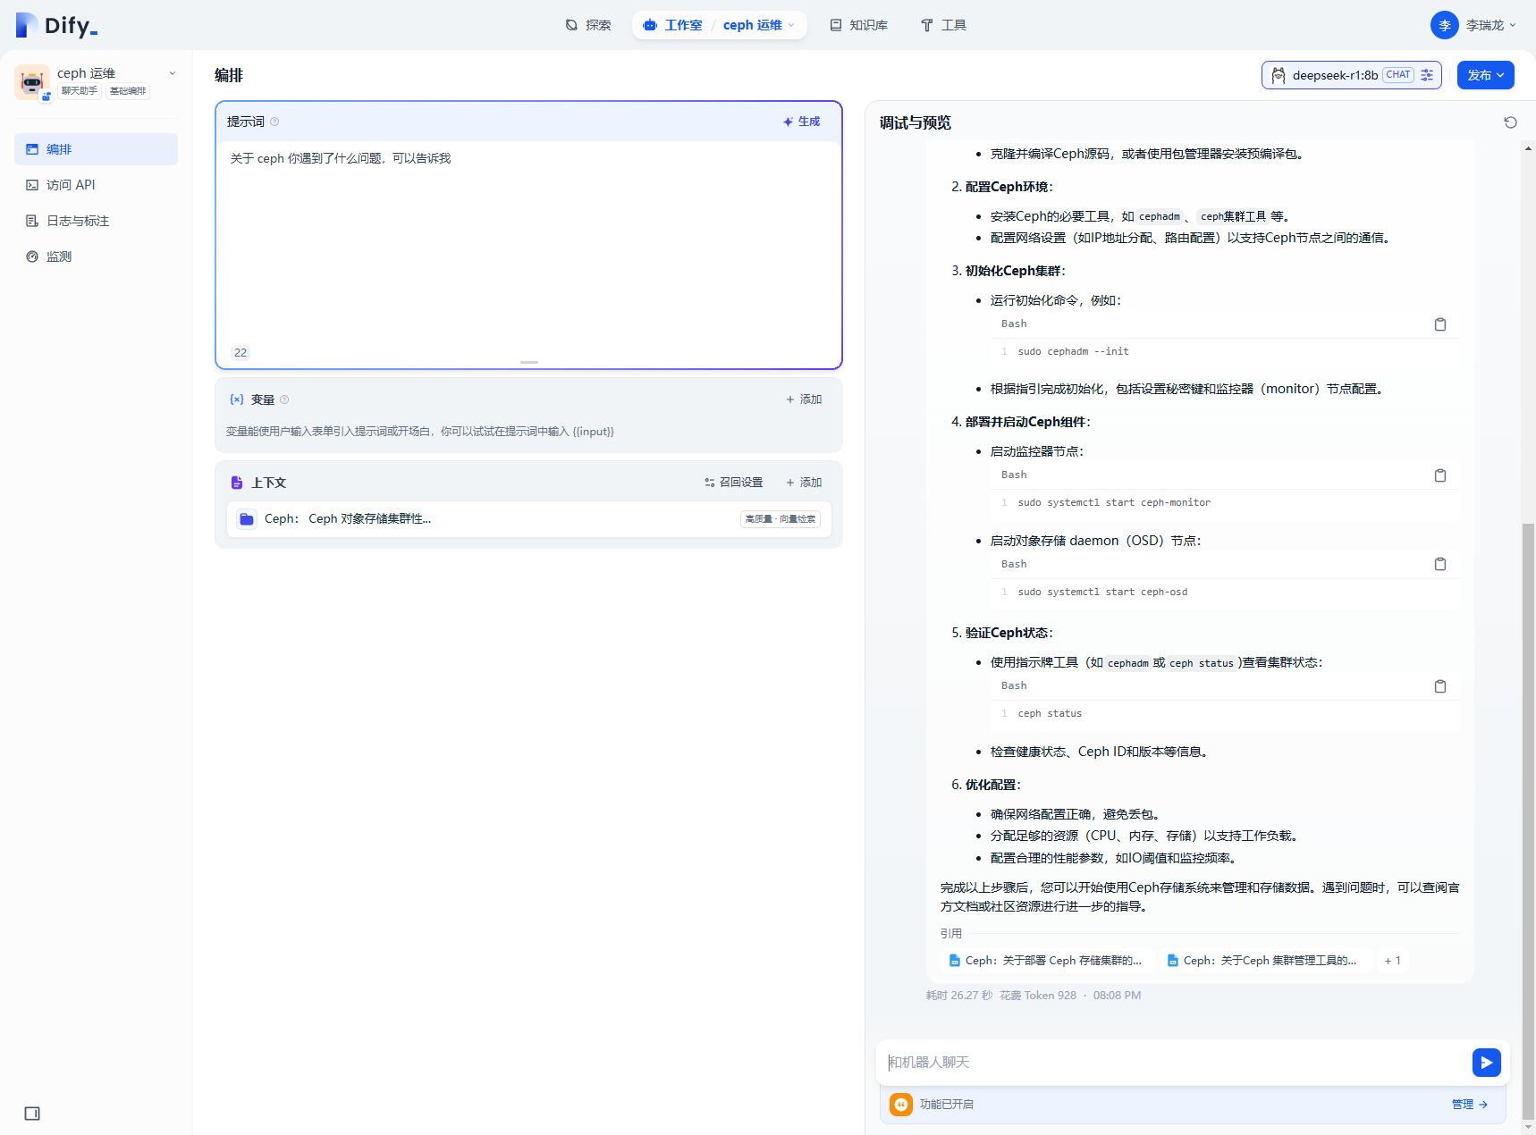Collapse the sidebar with the panel icon
This screenshot has height=1135, width=1536.
tap(32, 1114)
